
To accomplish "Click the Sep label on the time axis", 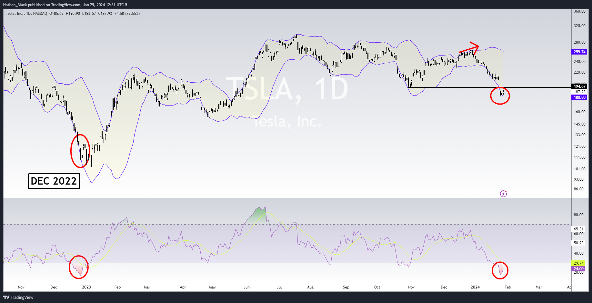I will pyautogui.click(x=346, y=287).
